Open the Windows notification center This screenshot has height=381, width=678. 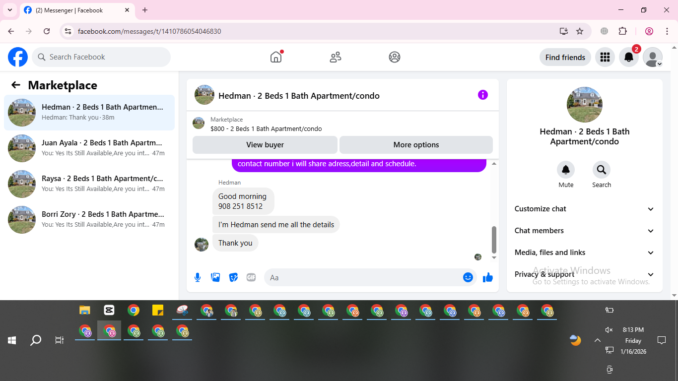coord(662,340)
